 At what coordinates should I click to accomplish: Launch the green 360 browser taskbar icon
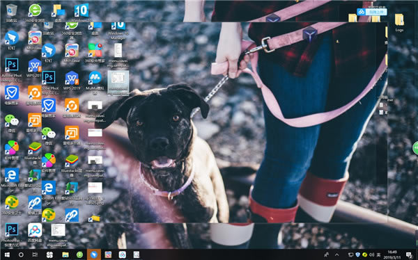pyautogui.click(x=79, y=254)
